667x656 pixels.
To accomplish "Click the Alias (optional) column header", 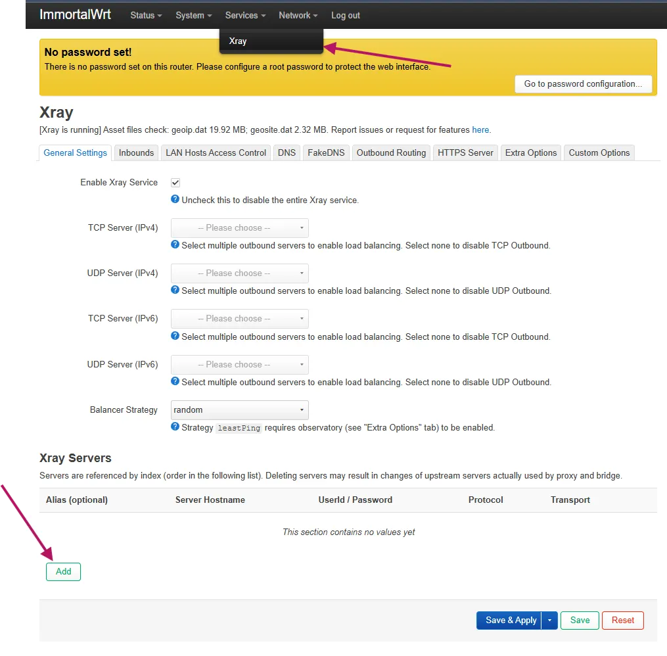I will point(77,500).
